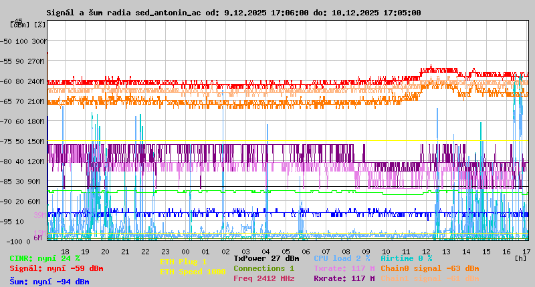Image resolution: width=535 pixels, height=287 pixels.
Task: Click the Txrate 117 M legend entry
Action: pyautogui.click(x=344, y=268)
